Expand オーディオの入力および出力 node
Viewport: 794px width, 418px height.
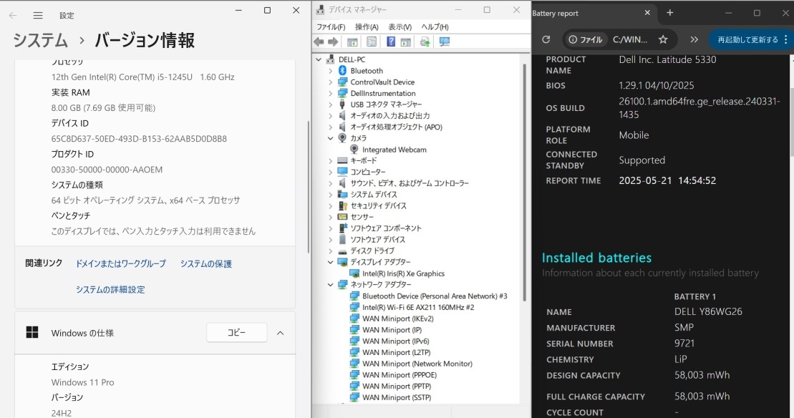[x=331, y=116]
